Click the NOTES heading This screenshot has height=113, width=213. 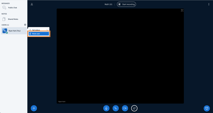pos(4,14)
